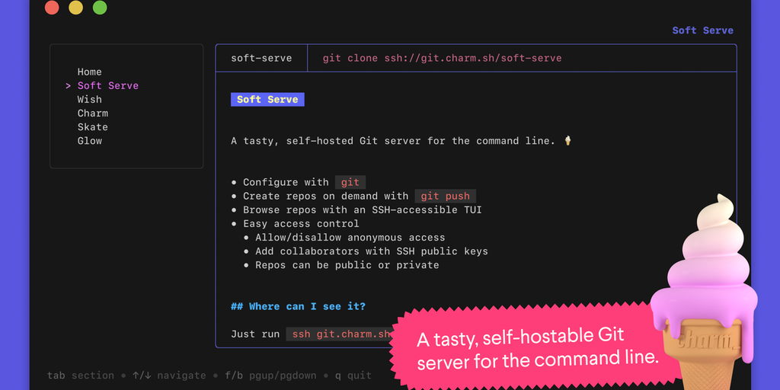Click the highlighted Soft Serve README heading
This screenshot has height=390, width=780.
pos(267,100)
